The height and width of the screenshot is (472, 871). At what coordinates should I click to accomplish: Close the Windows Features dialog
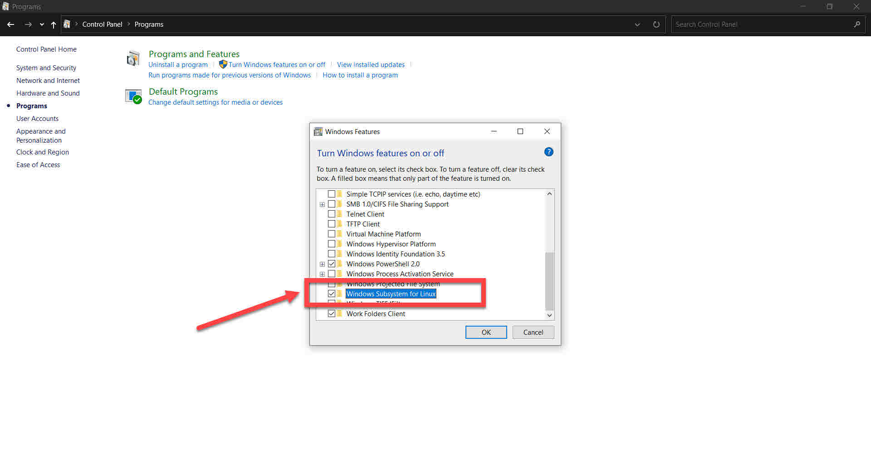coord(547,131)
